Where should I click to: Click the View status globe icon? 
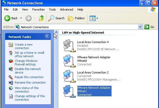[11, 88]
